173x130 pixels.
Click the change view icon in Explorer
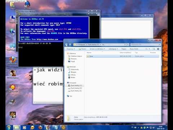point(147,49)
